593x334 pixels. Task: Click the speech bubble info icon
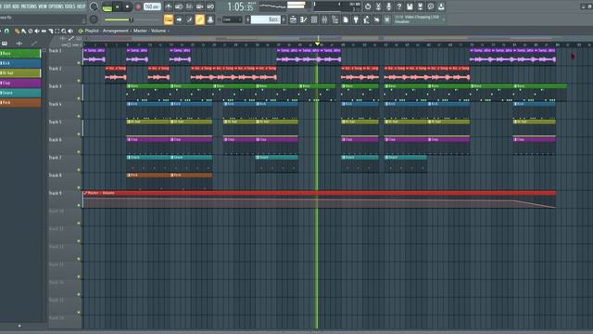tap(430, 6)
